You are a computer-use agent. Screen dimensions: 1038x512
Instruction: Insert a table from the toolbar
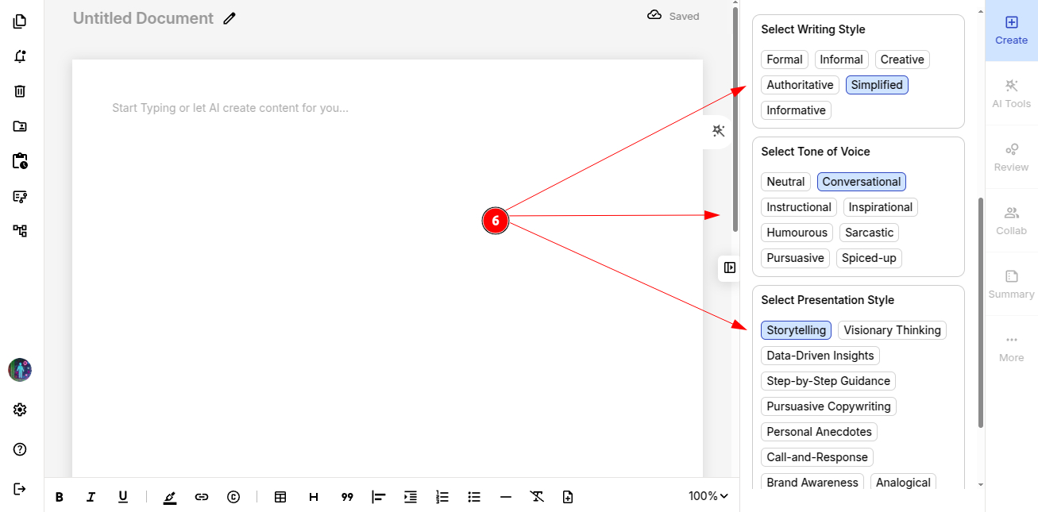click(x=280, y=497)
